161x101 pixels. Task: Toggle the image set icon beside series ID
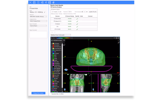(x=52, y=41)
